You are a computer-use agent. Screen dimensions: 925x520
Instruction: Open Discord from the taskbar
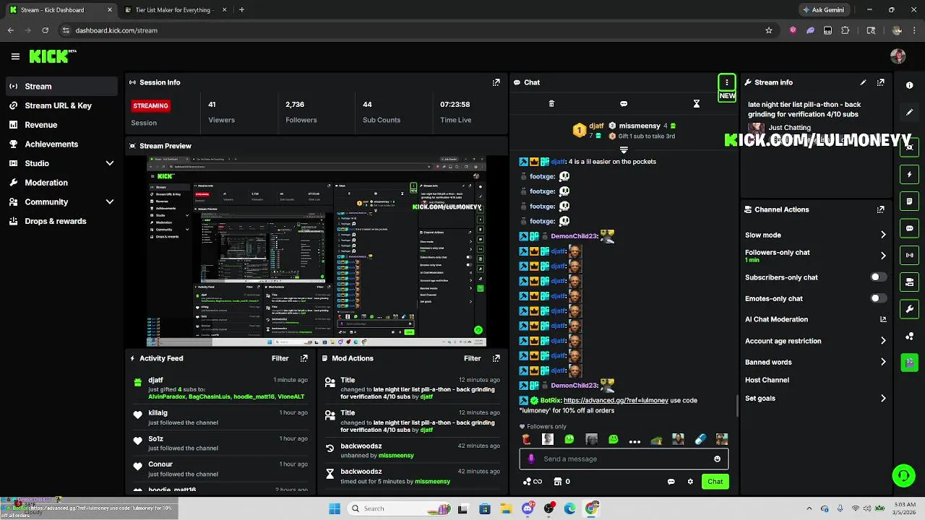[528, 508]
